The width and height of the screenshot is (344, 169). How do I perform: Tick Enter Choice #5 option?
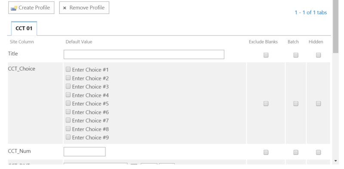(x=68, y=103)
